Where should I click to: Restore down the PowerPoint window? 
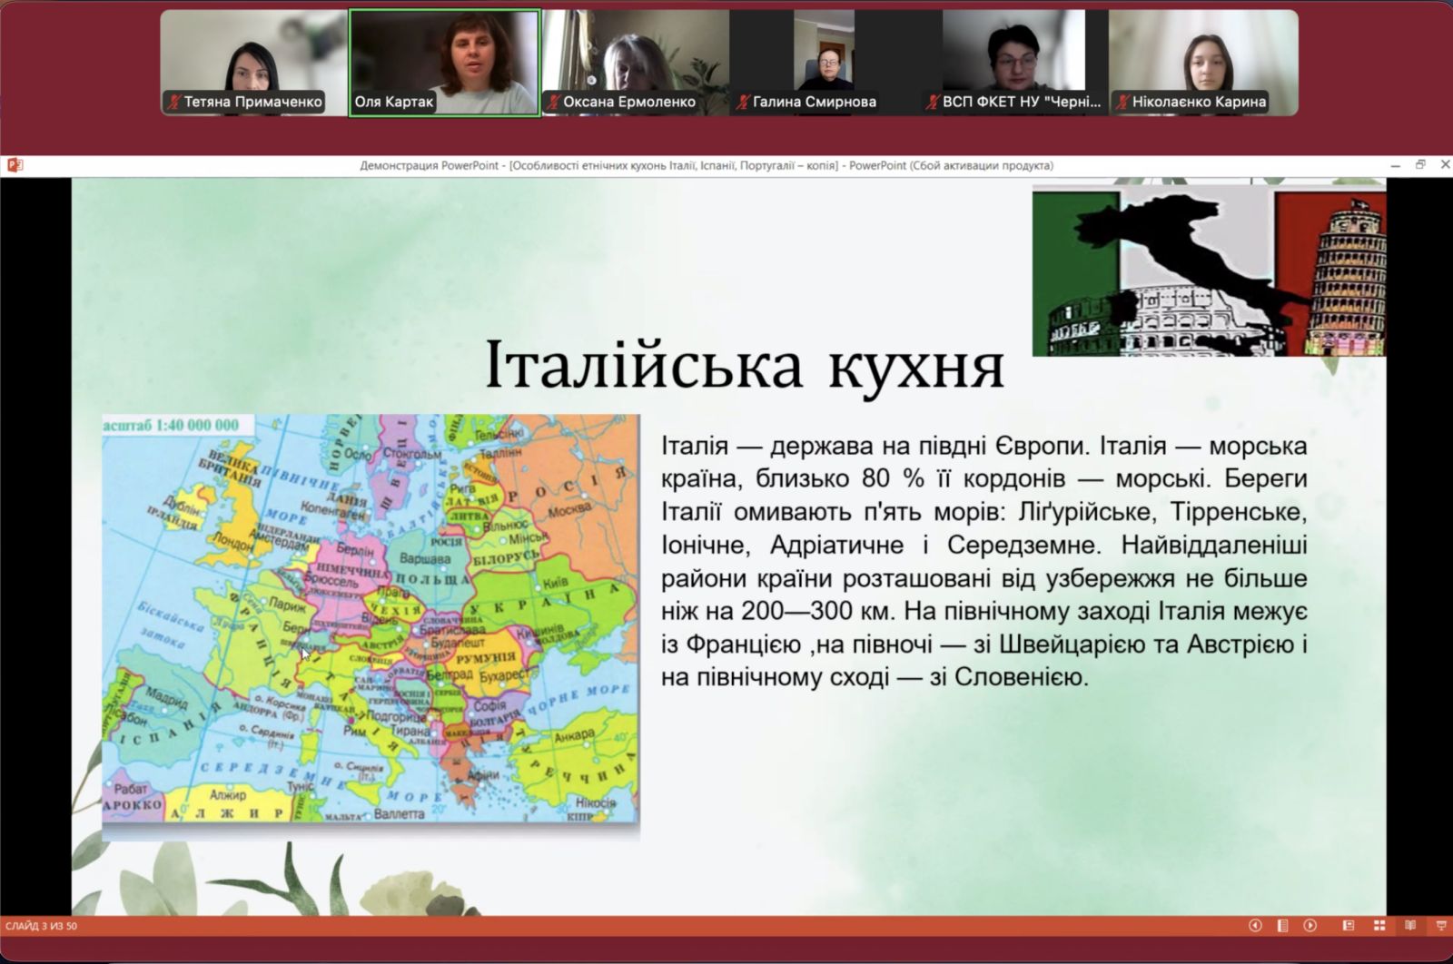1420,165
